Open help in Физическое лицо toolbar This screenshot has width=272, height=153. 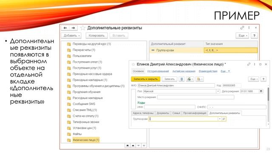point(263,79)
